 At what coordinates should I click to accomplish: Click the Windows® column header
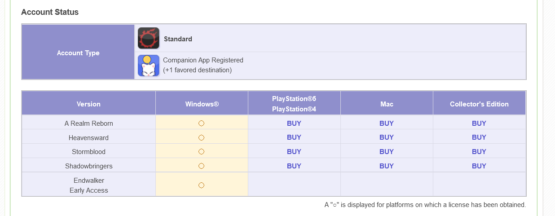click(x=202, y=104)
